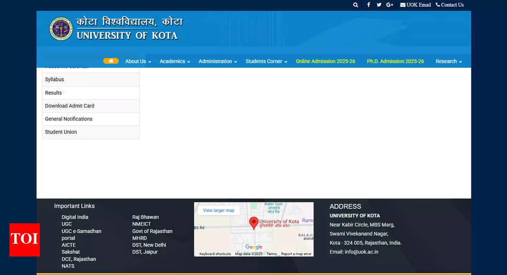Go to the orange Home button icon

click(111, 61)
